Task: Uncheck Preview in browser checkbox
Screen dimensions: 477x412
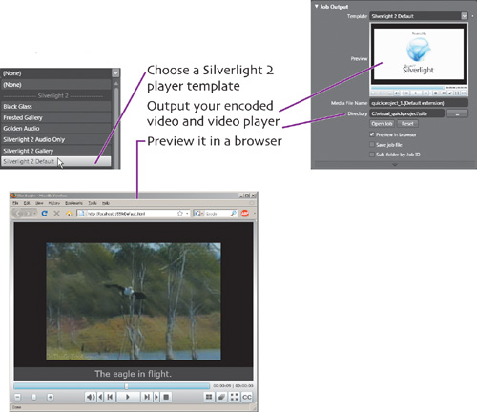Action: [x=372, y=134]
